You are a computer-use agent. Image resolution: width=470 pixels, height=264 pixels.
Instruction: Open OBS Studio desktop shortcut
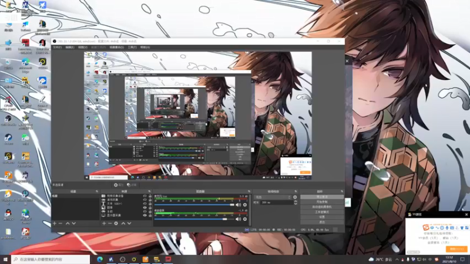8,120
